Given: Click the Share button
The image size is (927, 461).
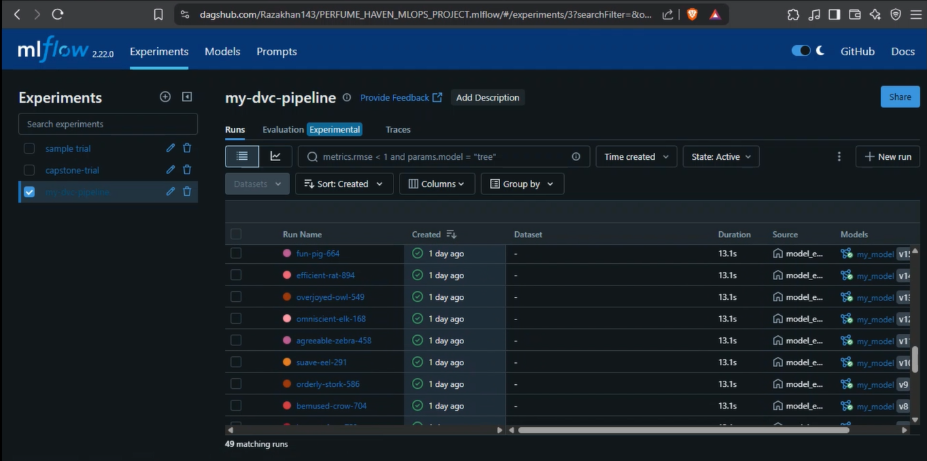Looking at the screenshot, I should coord(900,97).
